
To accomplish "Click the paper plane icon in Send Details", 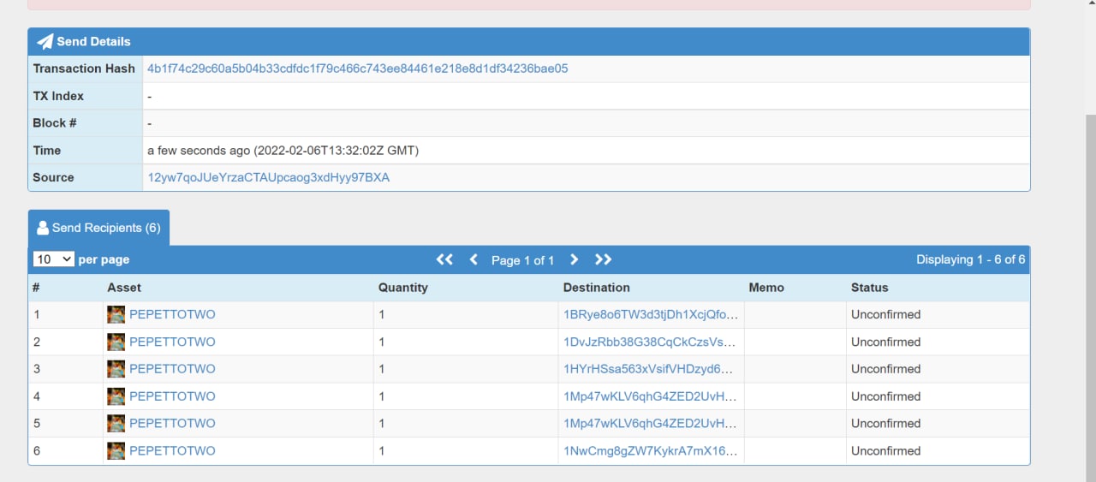I will (x=45, y=41).
